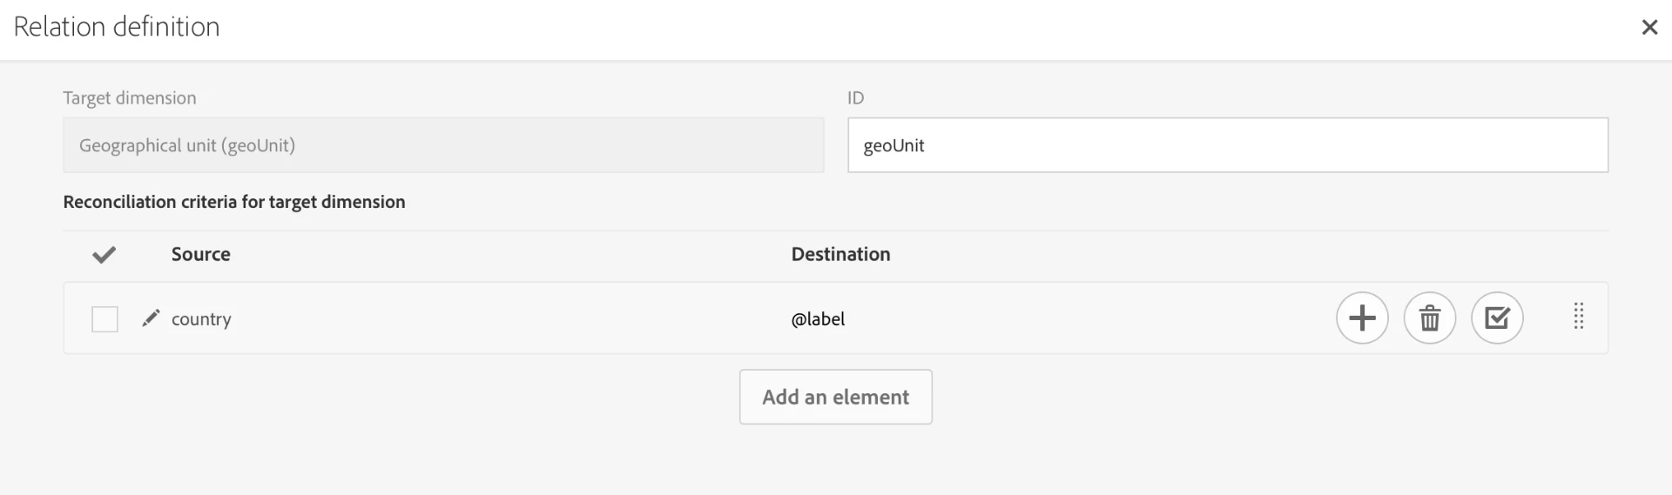Close the Relation definition dialog

coord(1648,27)
